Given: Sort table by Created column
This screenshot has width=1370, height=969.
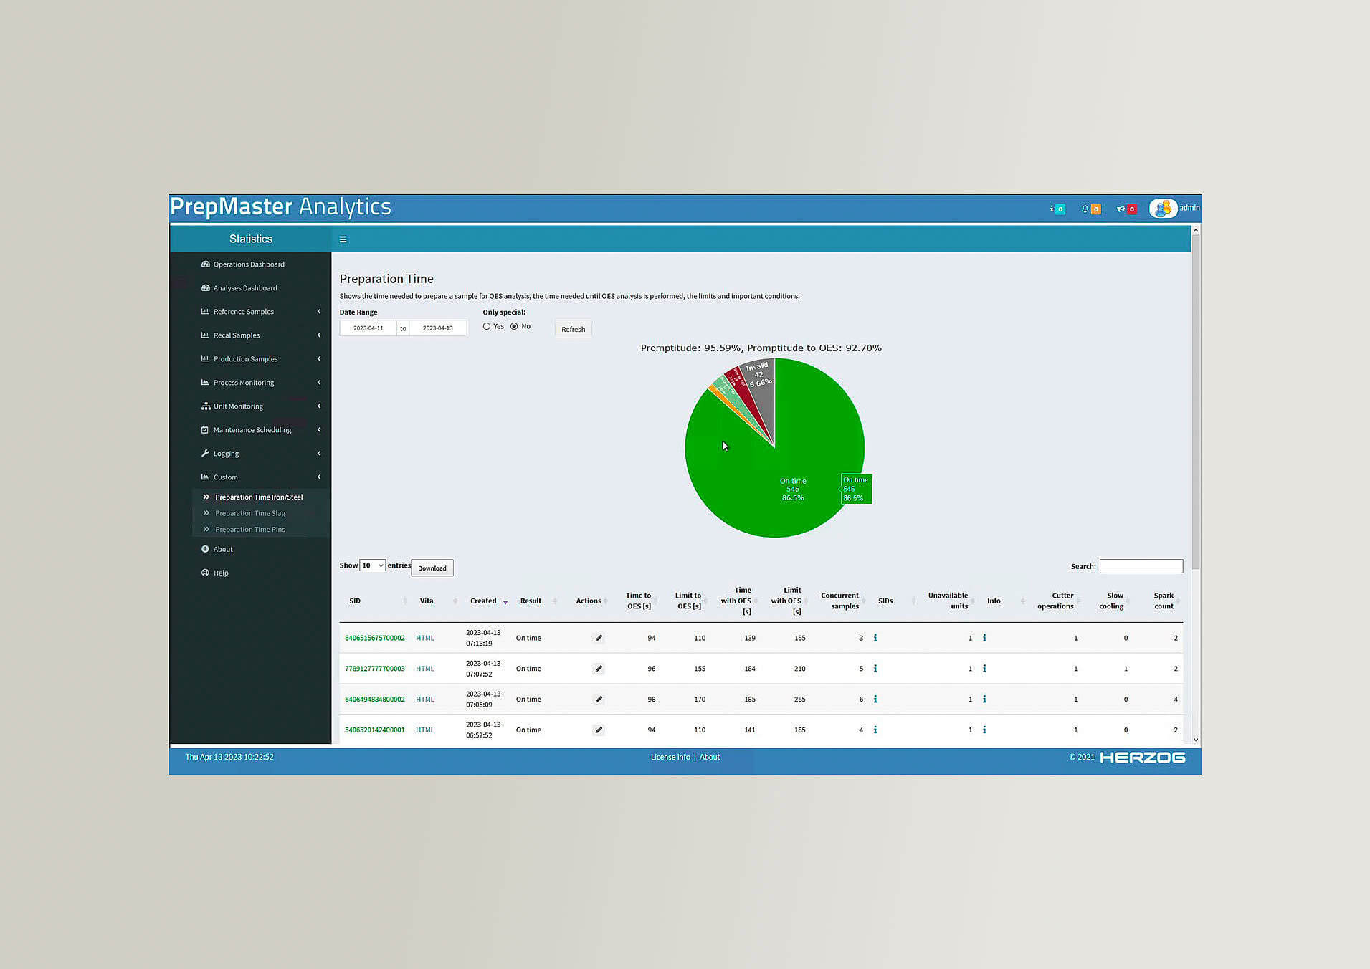Looking at the screenshot, I should [483, 601].
